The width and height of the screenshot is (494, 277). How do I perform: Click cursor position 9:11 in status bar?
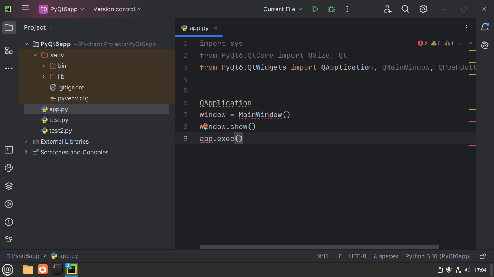(323, 256)
